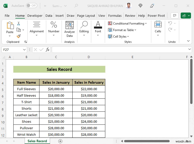This screenshot has height=144, width=194.
Task: Expand the Undo history dropdown
Action: click(175, 23)
